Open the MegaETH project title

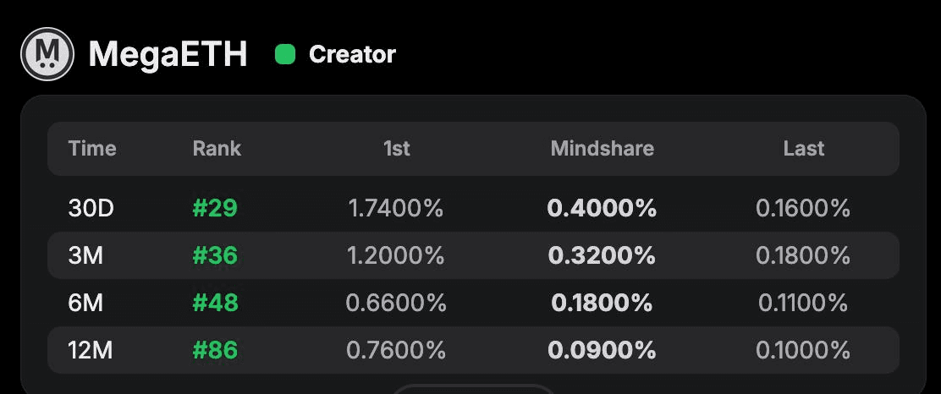point(168,55)
